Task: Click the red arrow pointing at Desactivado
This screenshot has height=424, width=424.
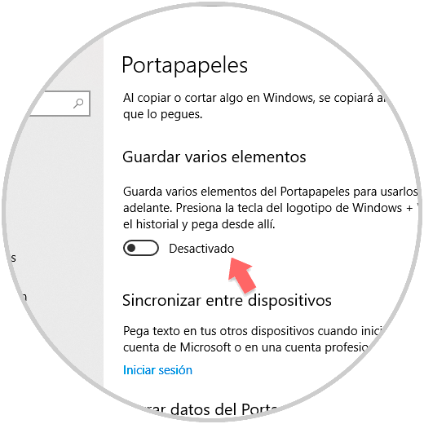Action: (x=241, y=275)
